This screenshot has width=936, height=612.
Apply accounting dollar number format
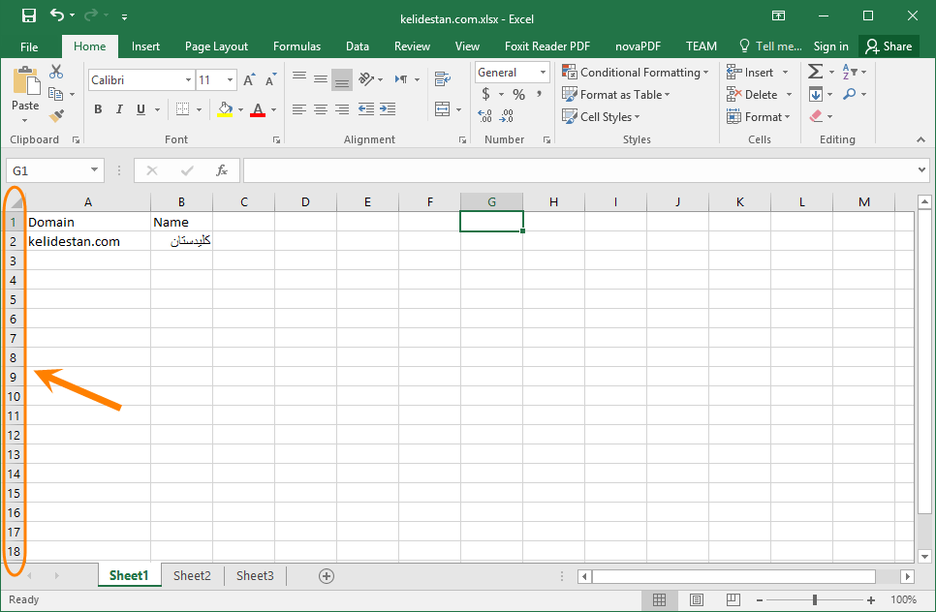[x=485, y=94]
